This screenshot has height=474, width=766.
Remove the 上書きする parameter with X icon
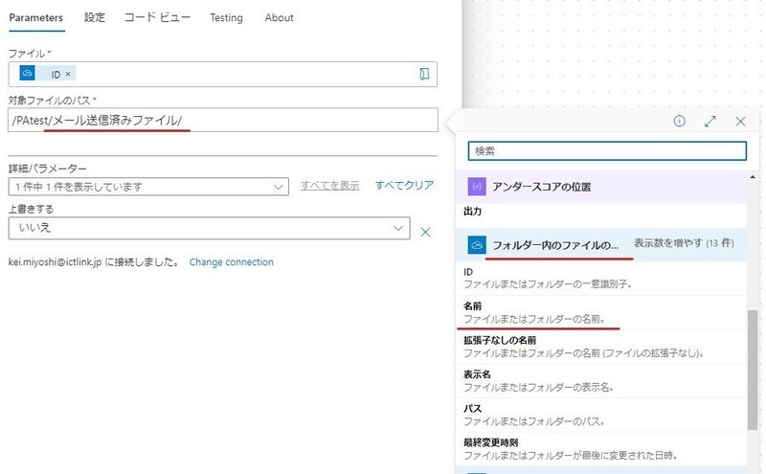click(425, 232)
